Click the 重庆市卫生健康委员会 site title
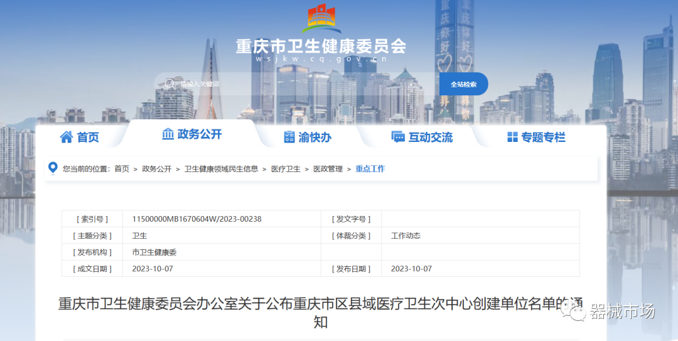The width and height of the screenshot is (678, 341). click(x=321, y=46)
